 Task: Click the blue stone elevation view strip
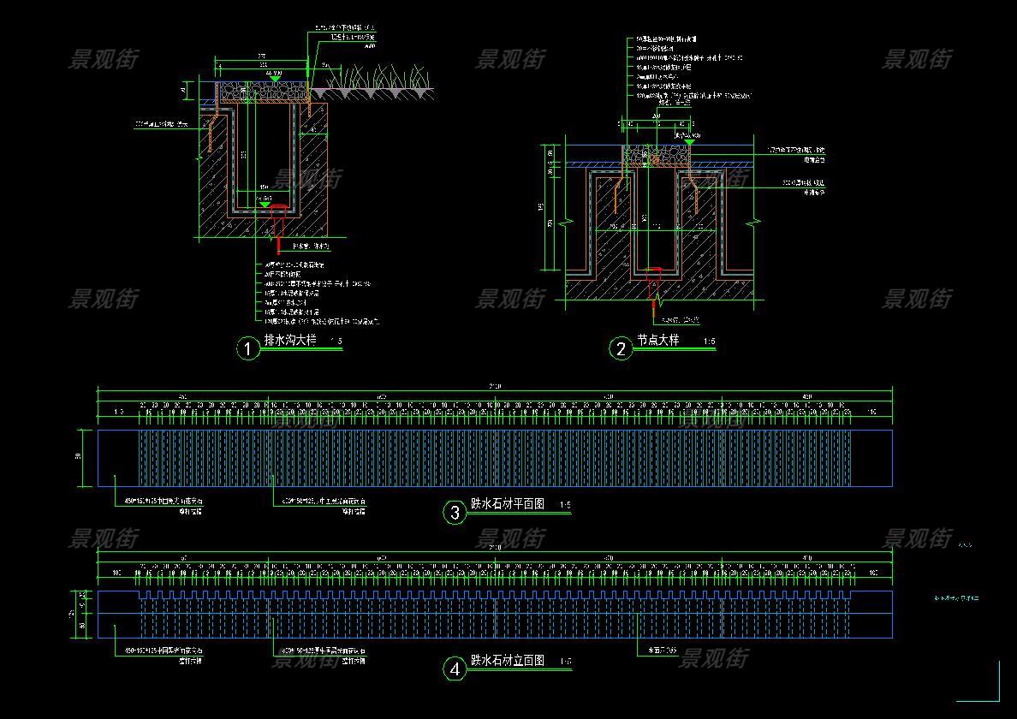click(x=495, y=615)
